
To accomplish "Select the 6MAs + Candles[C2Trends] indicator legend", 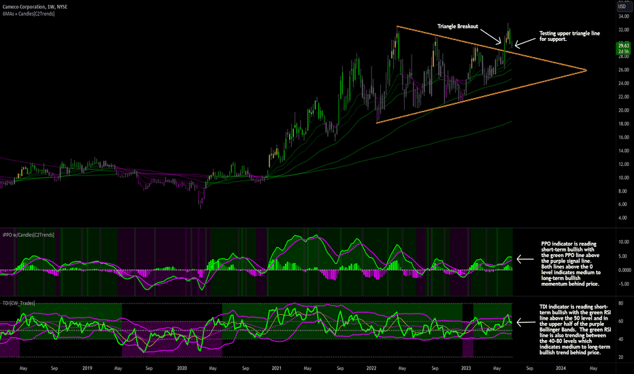I will (29, 14).
